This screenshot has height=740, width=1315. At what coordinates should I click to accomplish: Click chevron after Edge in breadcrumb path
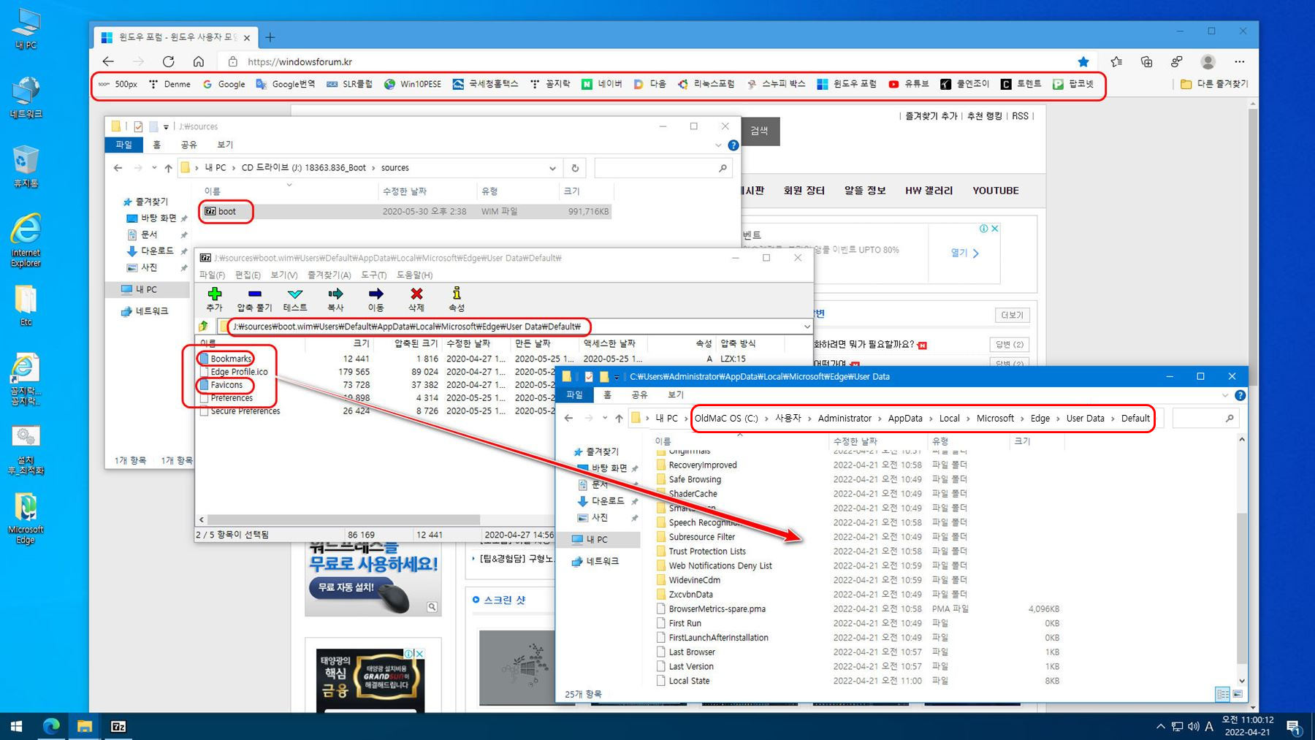1058,419
